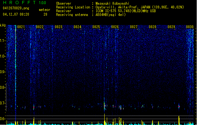Select the 0829 time marker
This screenshot has height=125, width=197.
coord(171,27)
